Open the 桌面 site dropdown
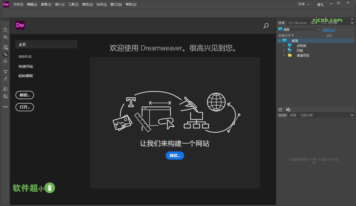356x206 pixels. click(x=299, y=29)
